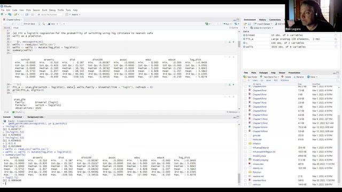Viewport: 342px width, 192px height.
Task: Click the Delete icon in Files pane
Action: click(283, 77)
